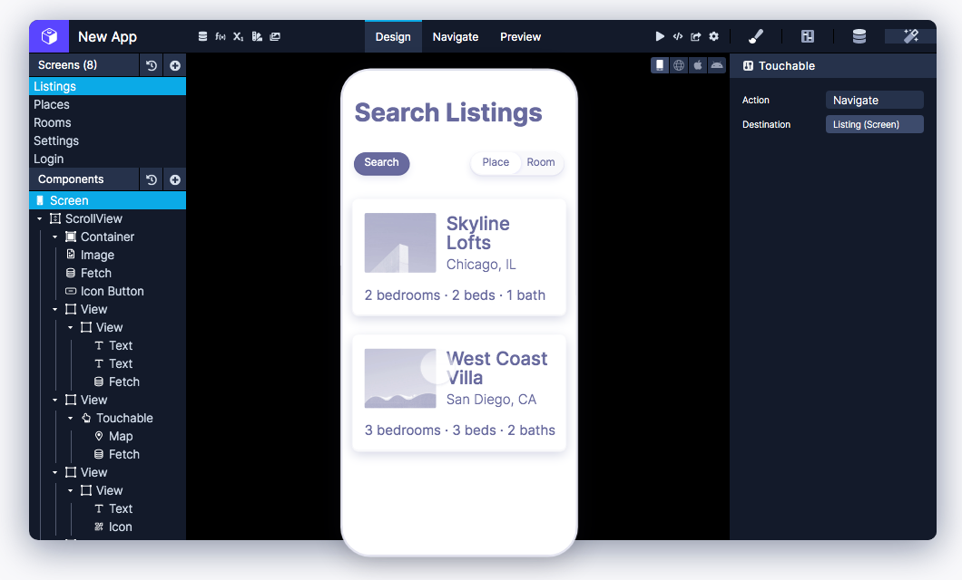962x580 pixels.
Task: Collapse the ScrollView tree node
Action: 39,219
